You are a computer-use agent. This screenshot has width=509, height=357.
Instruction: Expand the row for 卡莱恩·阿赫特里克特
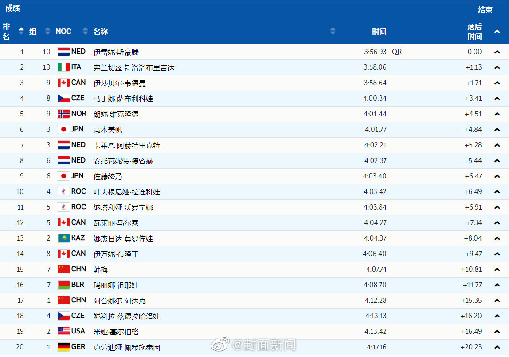pos(497,145)
